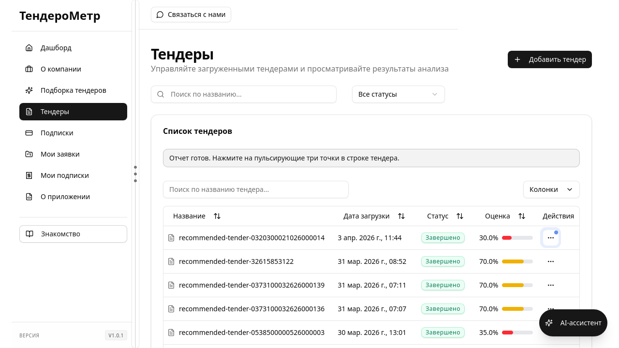Click the Действия column header
The height and width of the screenshot is (348, 619).
pos(558,216)
